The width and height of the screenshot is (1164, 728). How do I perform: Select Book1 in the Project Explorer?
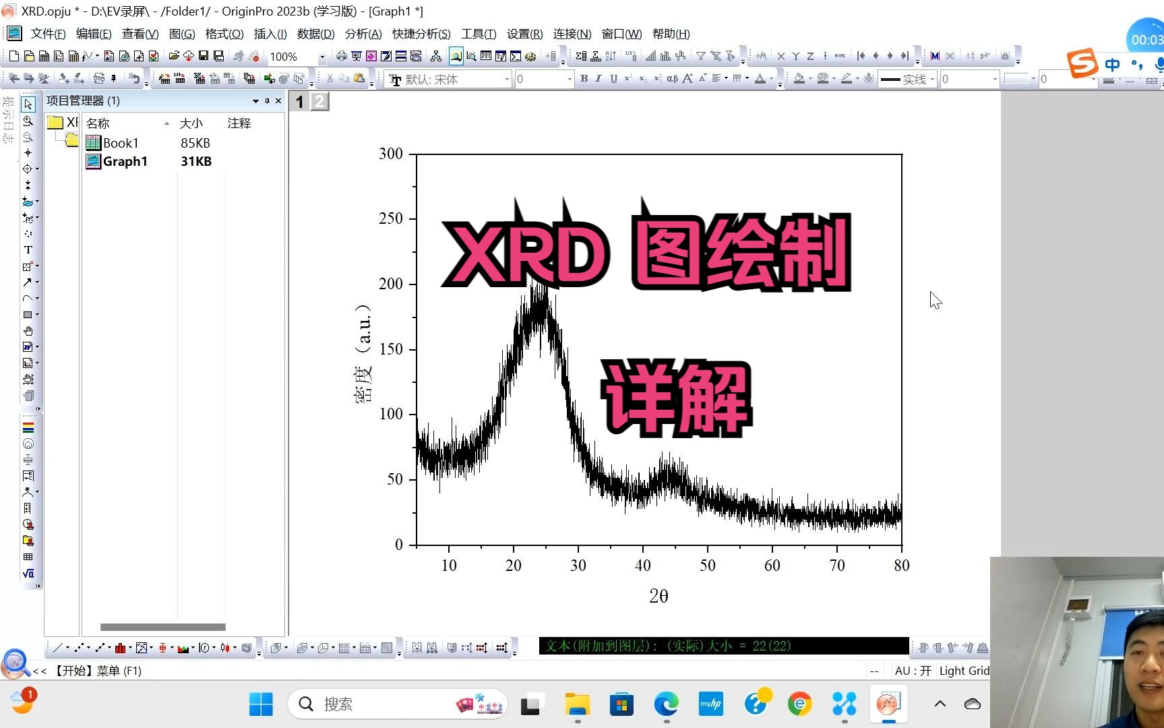point(120,143)
